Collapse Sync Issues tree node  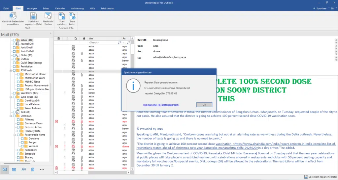pyautogui.click(x=11, y=97)
